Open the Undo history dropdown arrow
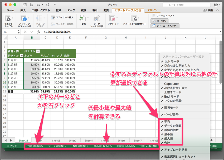Viewport: 224px width, 160px height. [42, 5]
